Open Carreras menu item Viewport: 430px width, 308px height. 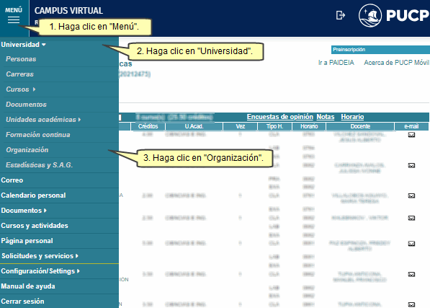[19, 74]
